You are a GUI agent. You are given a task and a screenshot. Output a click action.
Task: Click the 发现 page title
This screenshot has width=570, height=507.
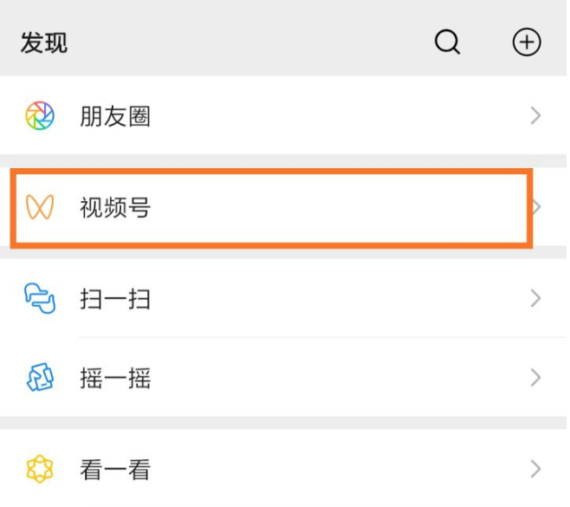coord(43,43)
